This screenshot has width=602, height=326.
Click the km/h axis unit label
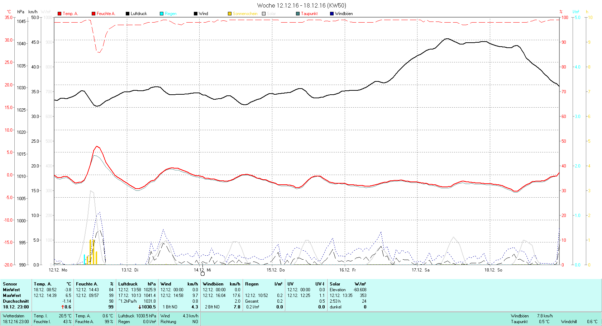coord(33,12)
